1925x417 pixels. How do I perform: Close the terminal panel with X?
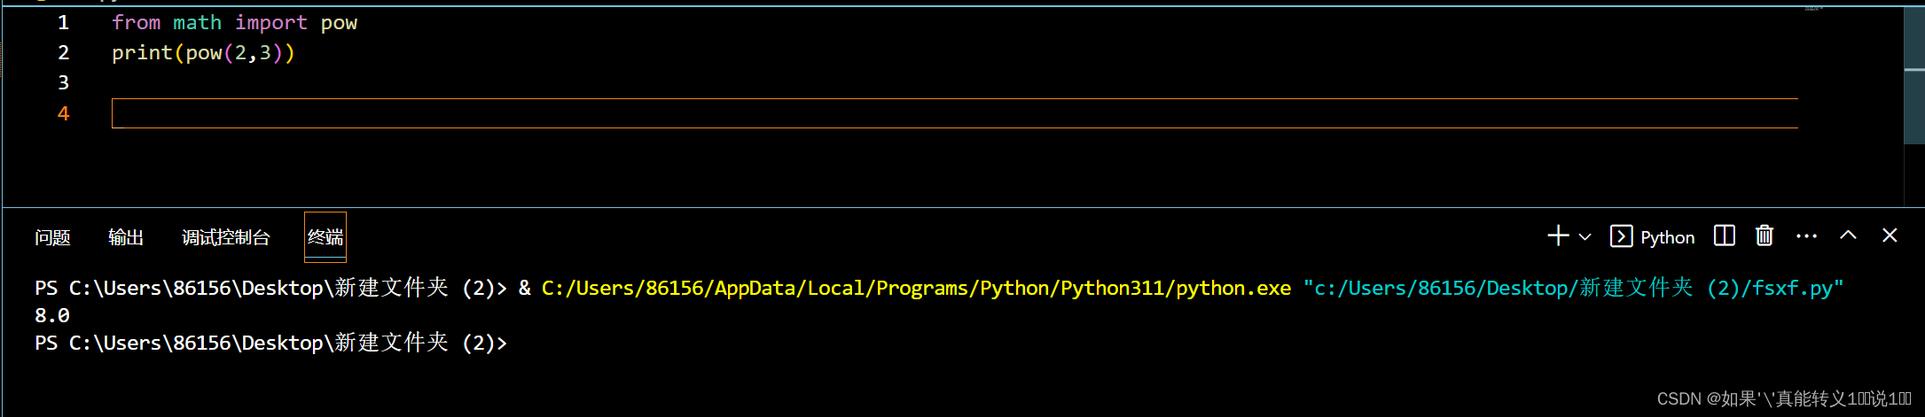(x=1890, y=236)
